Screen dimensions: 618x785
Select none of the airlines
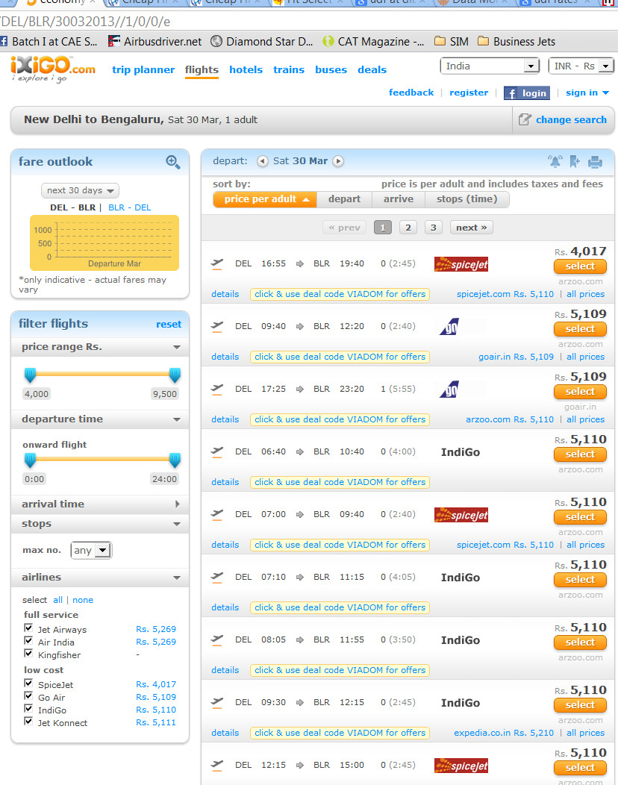coord(83,600)
